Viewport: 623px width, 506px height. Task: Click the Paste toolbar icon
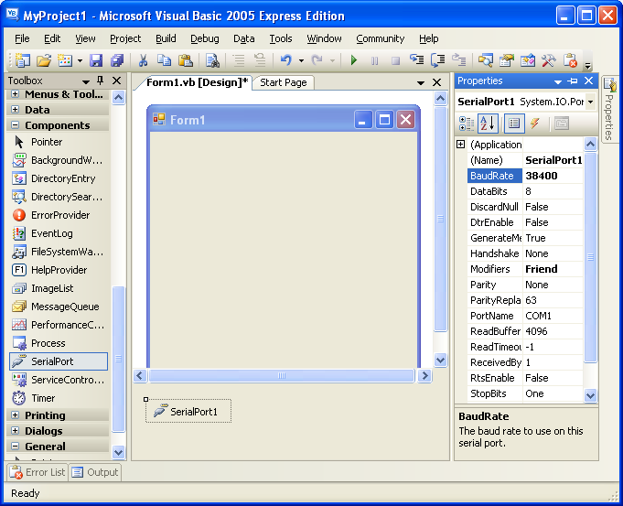[185, 60]
